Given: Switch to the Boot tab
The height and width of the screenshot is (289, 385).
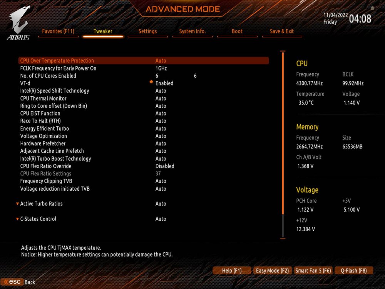Looking at the screenshot, I should click(237, 32).
